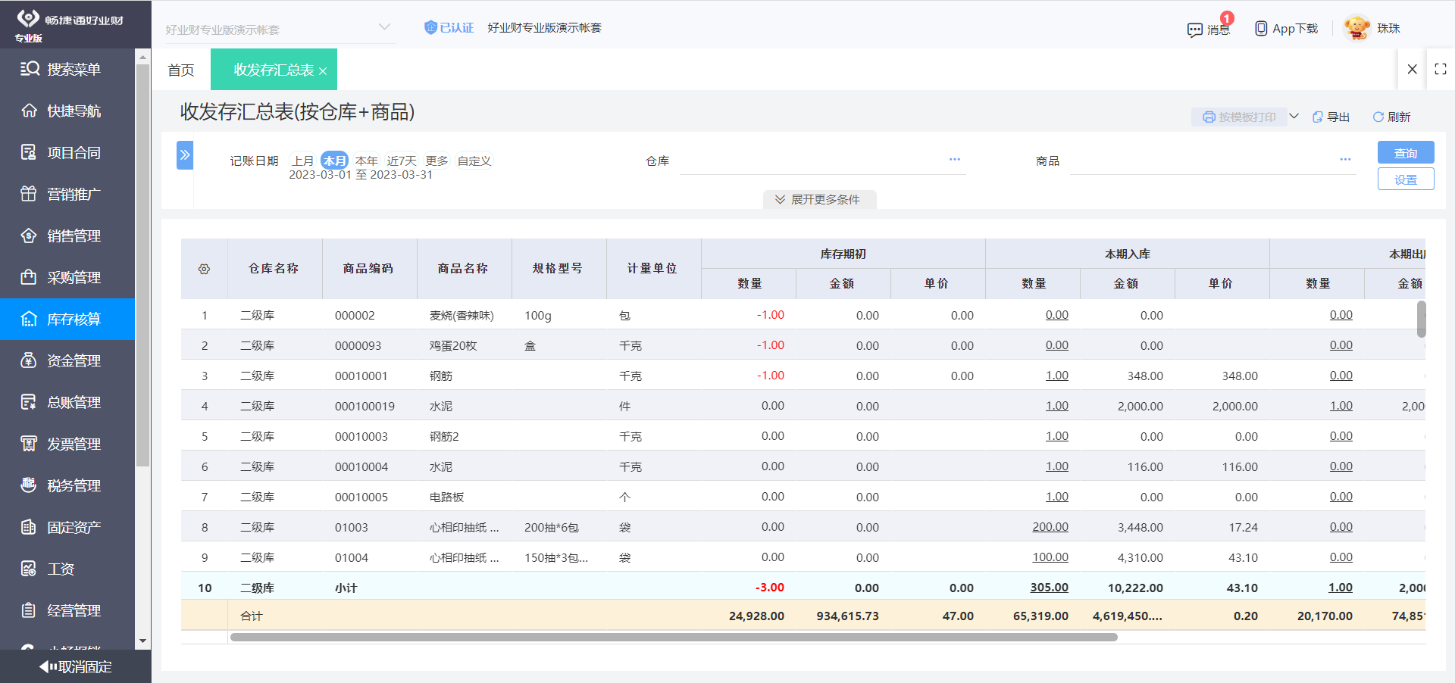This screenshot has width=1455, height=683.
Task: Switch date range to 上月
Action: (303, 160)
